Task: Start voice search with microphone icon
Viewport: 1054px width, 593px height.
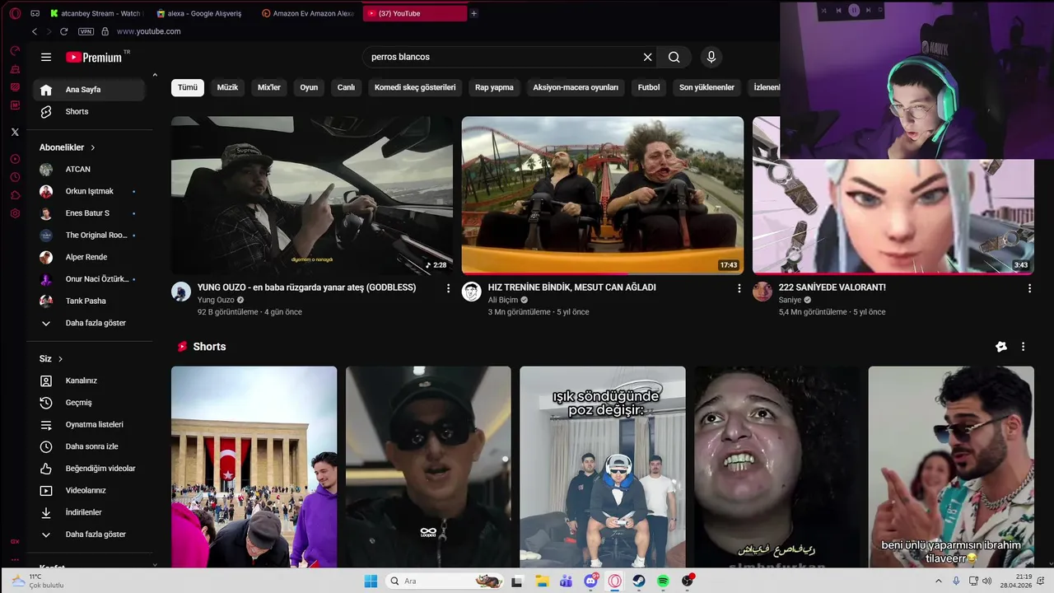Action: [711, 57]
